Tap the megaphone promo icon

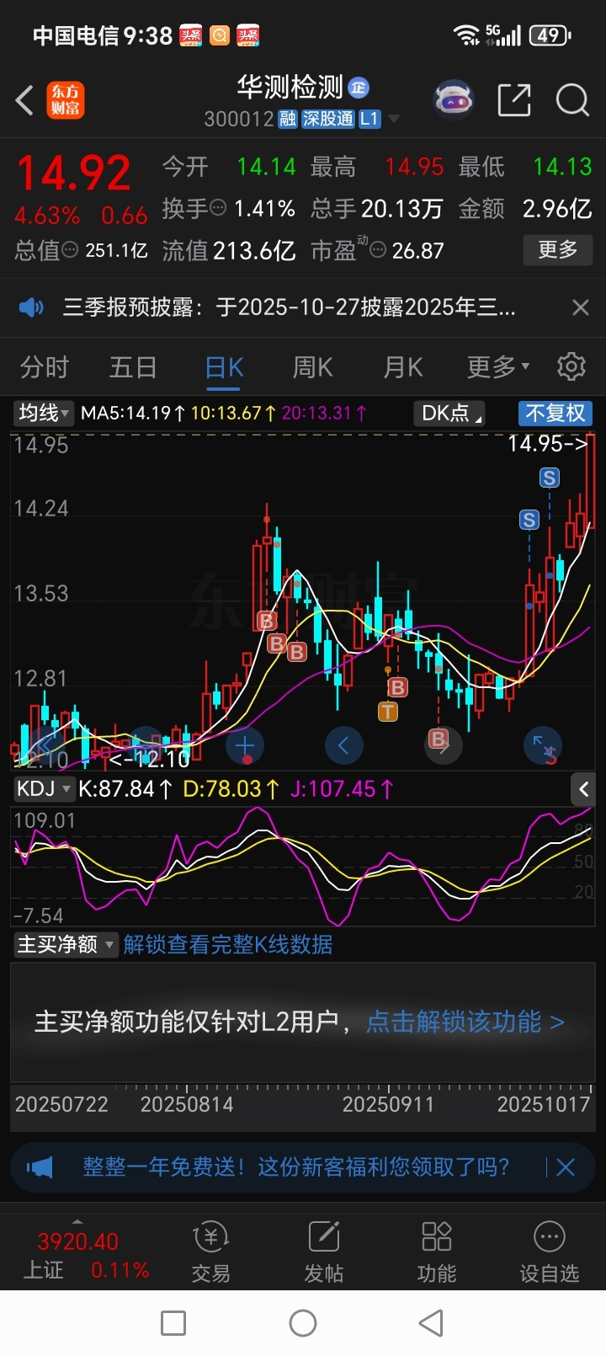click(40, 1167)
